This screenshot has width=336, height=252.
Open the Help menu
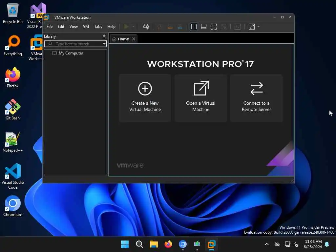coord(111,27)
